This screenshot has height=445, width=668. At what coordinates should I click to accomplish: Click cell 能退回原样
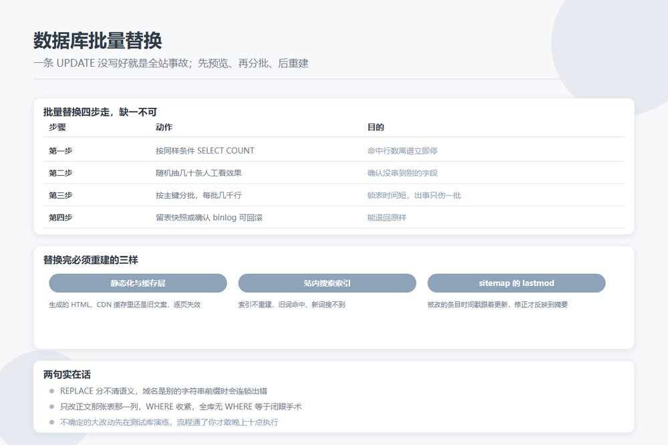(x=386, y=217)
